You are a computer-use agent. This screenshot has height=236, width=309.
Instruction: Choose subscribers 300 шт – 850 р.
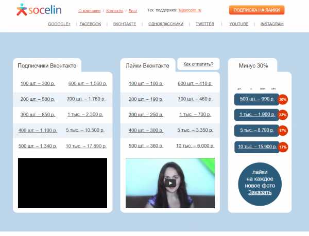pos(38,115)
